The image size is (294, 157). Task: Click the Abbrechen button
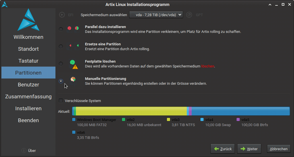point(279,149)
